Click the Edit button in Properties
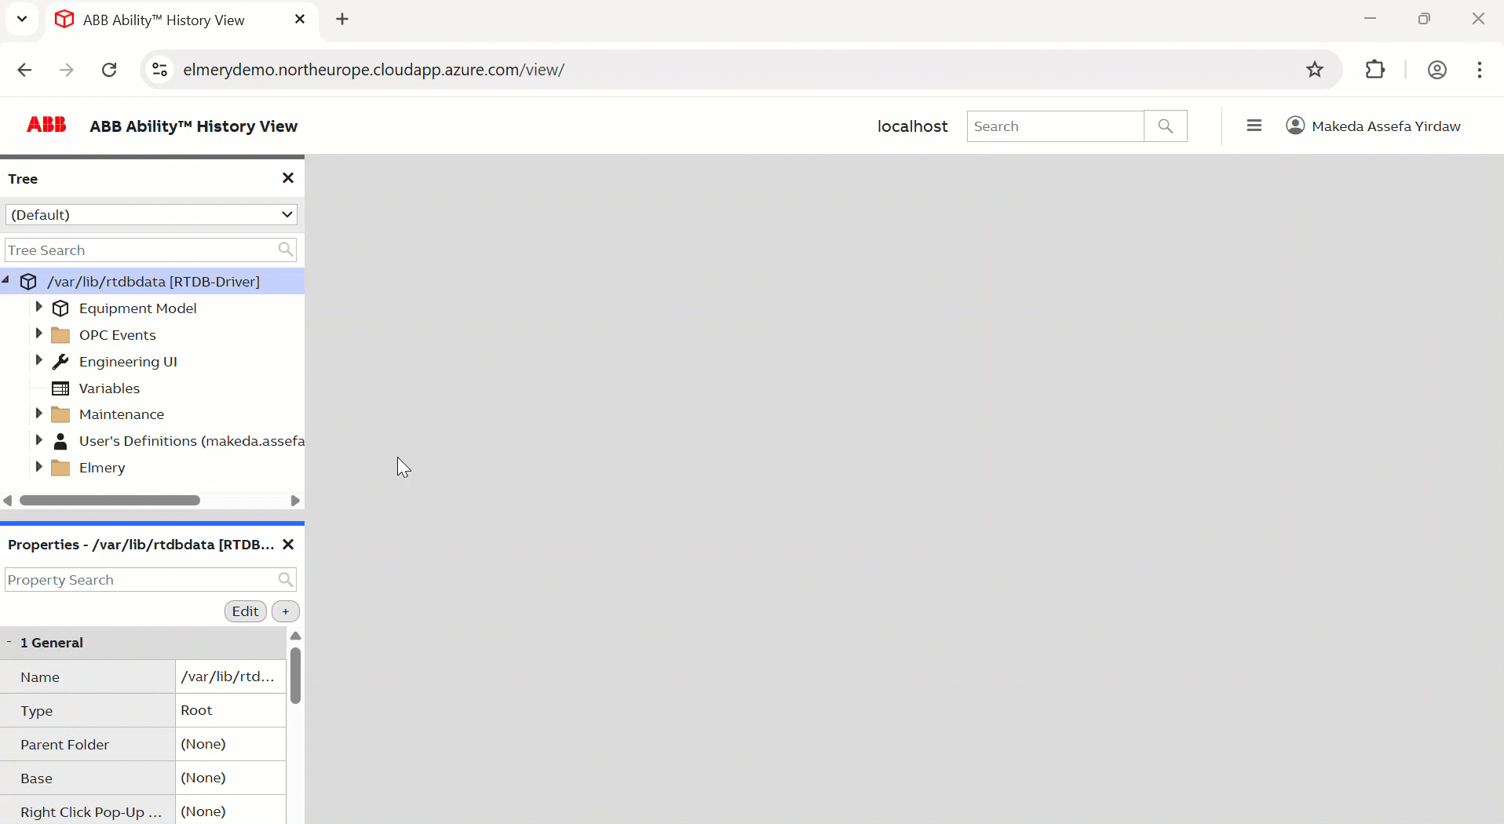 245,611
